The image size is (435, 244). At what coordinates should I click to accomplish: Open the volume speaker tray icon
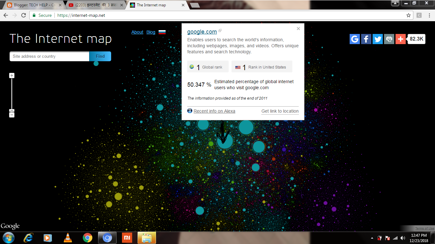pos(403,238)
